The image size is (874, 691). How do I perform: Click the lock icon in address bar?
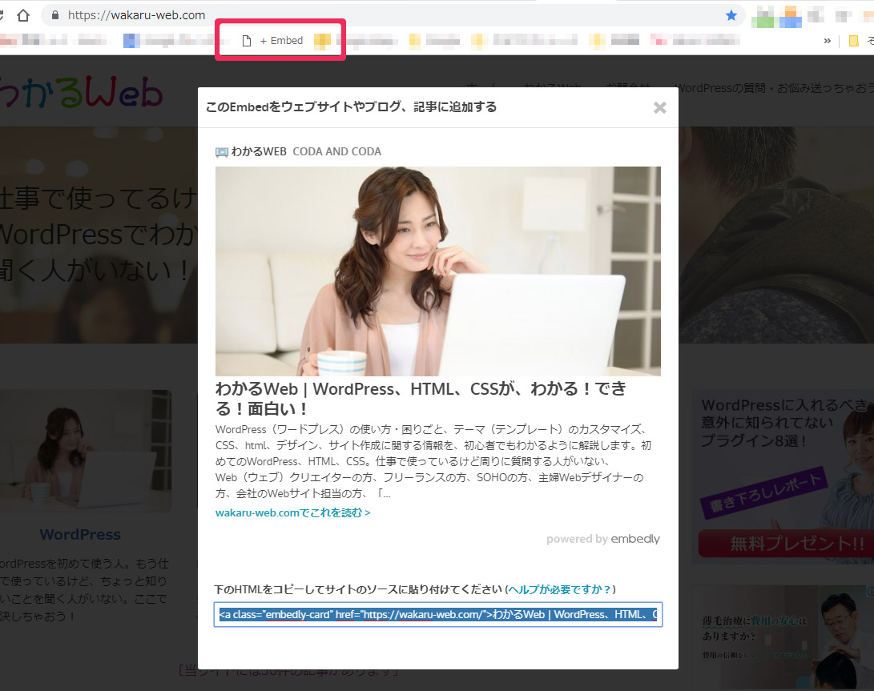[54, 15]
